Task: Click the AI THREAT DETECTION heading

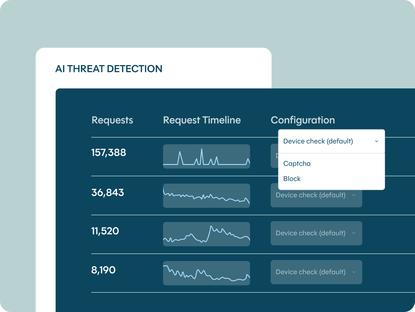Action: click(x=109, y=69)
